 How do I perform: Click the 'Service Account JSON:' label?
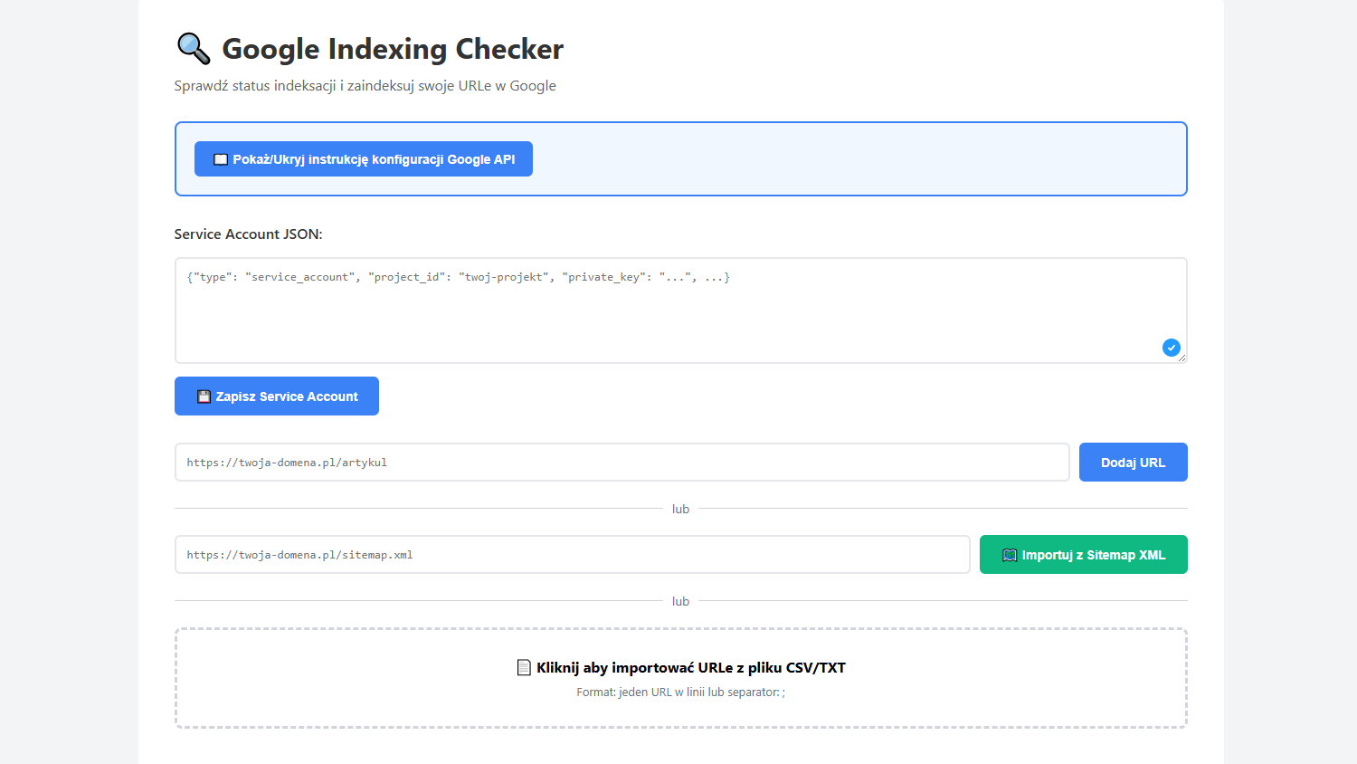[x=248, y=234]
